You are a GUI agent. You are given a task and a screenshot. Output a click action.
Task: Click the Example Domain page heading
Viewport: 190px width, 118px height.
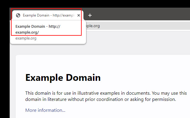point(63,78)
